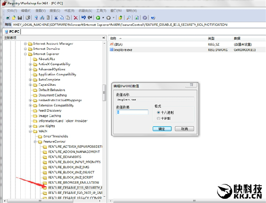Open Back button history dropdown arrow
266x203 pixels.
pos(103,18)
